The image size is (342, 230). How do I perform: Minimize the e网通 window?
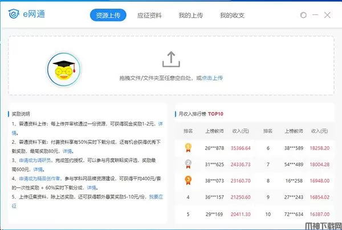pos(314,15)
